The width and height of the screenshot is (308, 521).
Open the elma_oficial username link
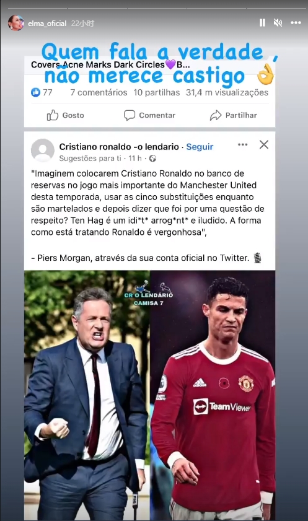pyautogui.click(x=47, y=24)
